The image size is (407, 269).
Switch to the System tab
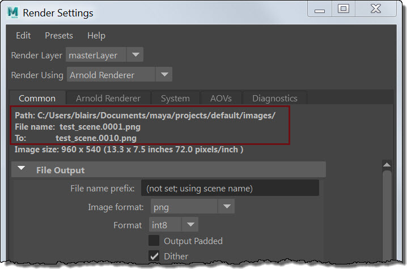pyautogui.click(x=175, y=98)
